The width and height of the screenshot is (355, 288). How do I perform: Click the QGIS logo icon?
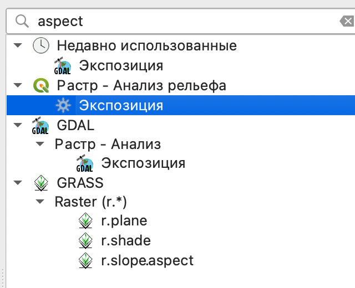[41, 86]
